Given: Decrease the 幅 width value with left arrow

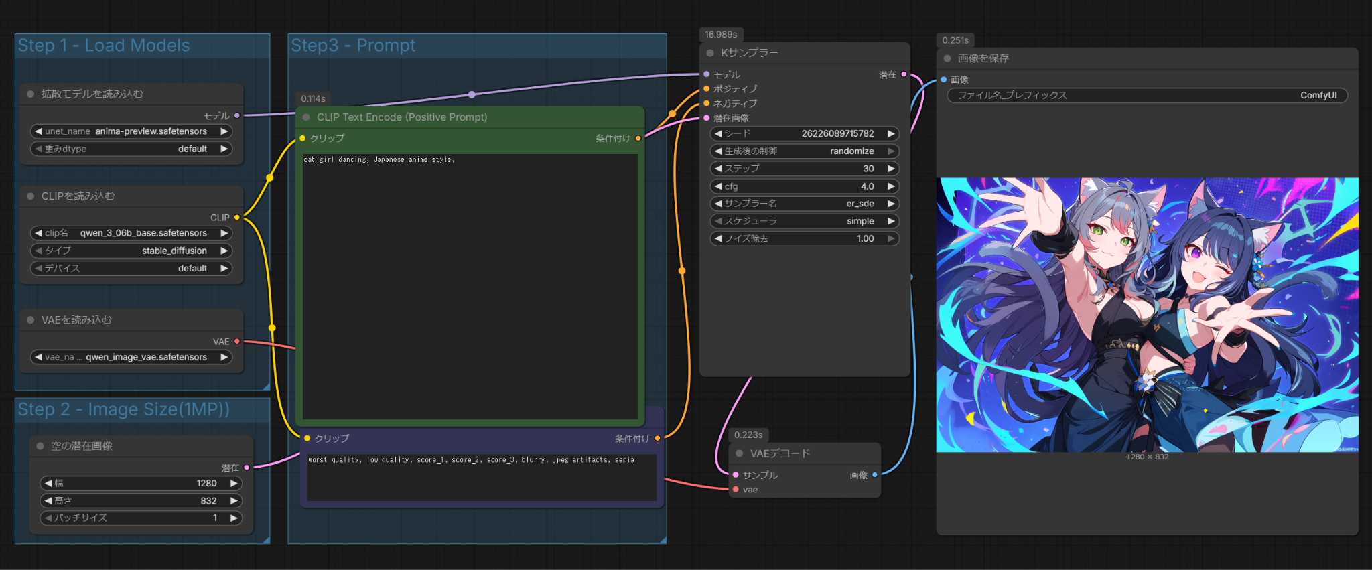Looking at the screenshot, I should [x=48, y=483].
